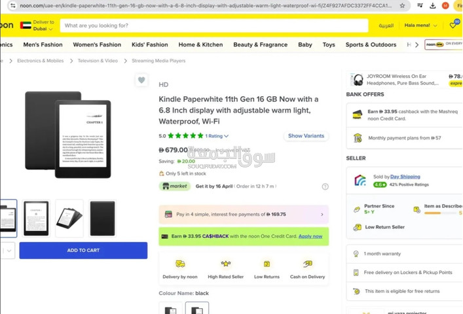The image size is (463, 314).
Task: Open the Deliver to Dubai dropdown
Action: tap(43, 26)
